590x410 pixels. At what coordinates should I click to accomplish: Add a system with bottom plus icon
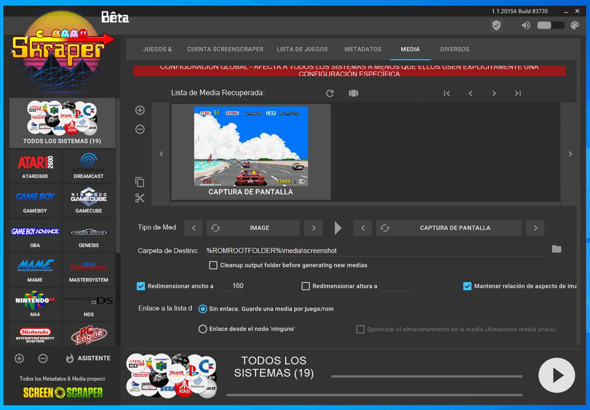(x=19, y=359)
